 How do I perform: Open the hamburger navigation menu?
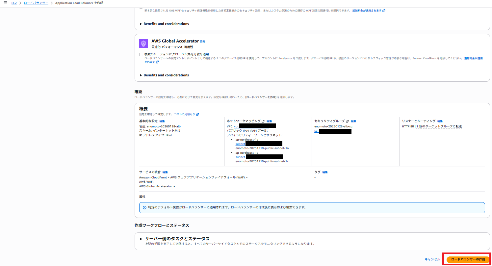[x=5, y=3]
